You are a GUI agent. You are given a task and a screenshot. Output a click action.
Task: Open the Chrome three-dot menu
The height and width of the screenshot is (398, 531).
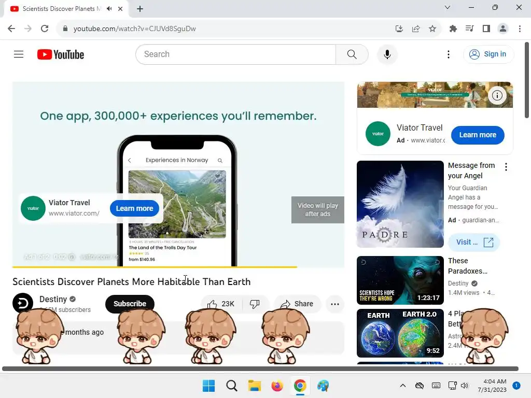point(520,29)
